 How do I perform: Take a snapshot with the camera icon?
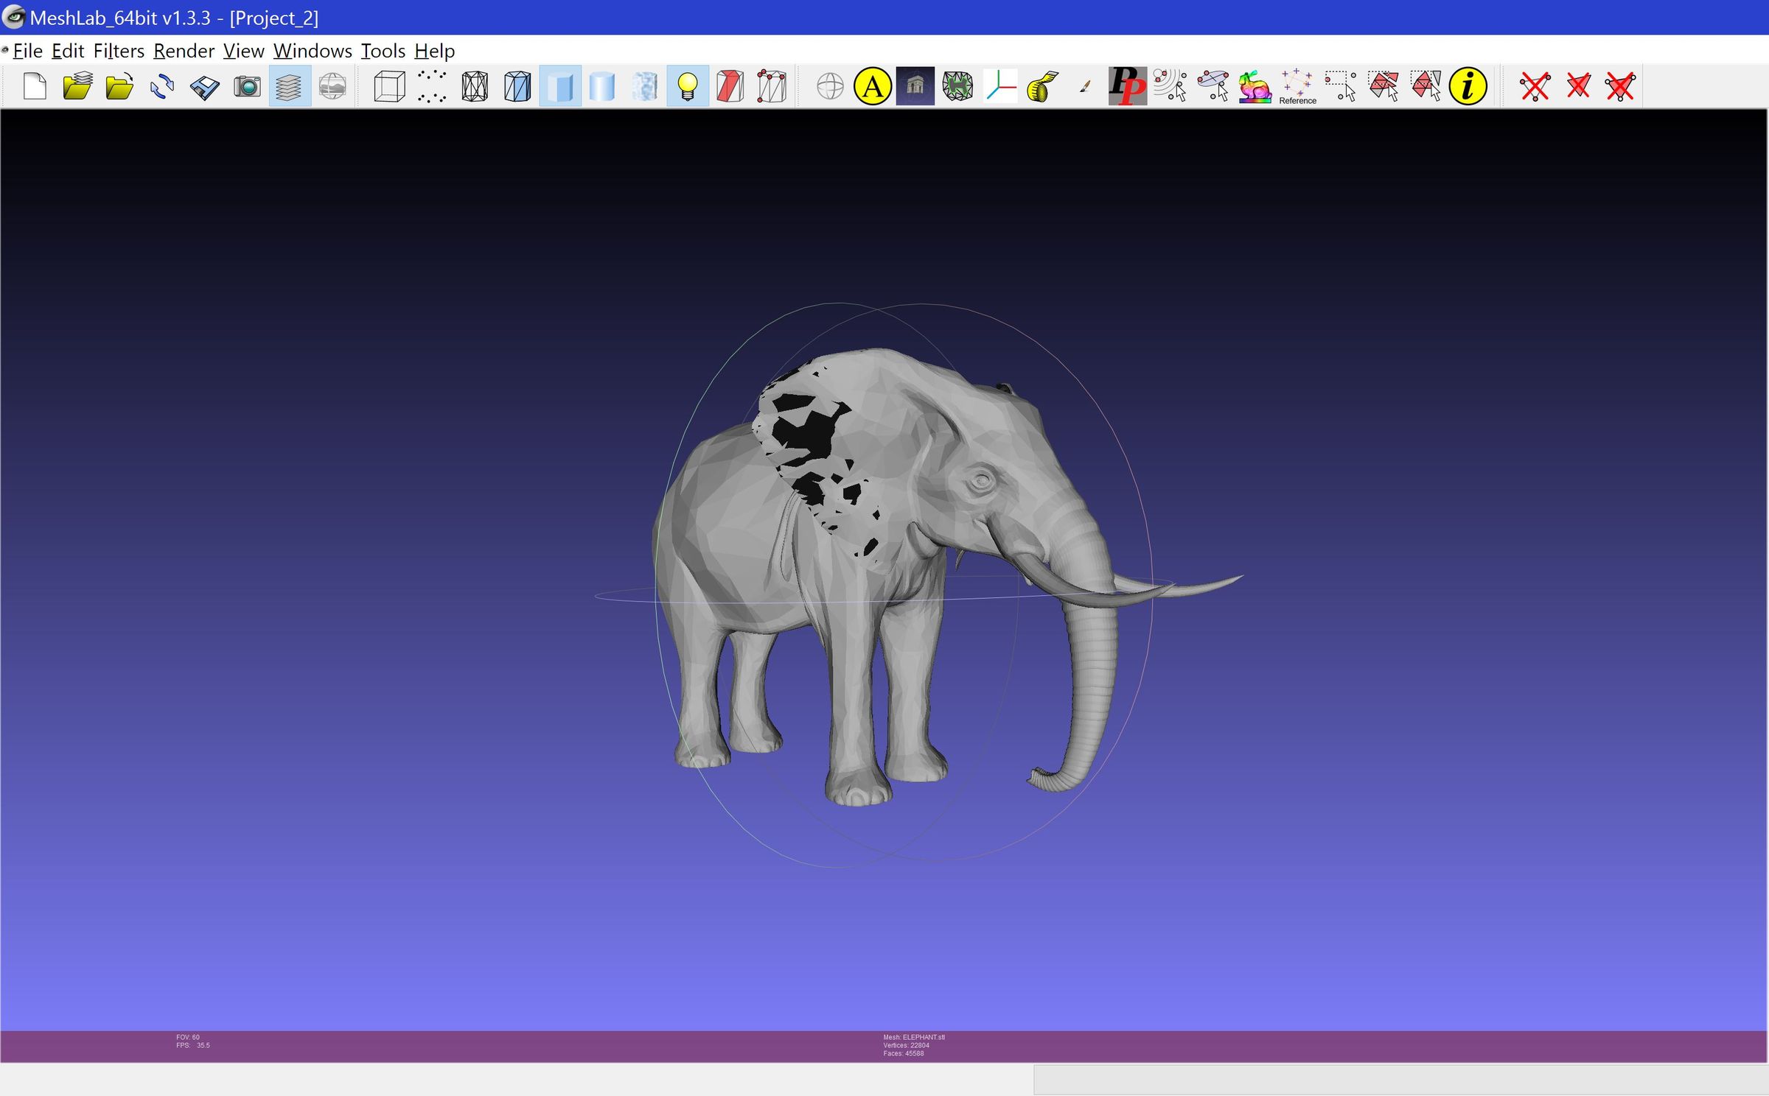(x=247, y=86)
